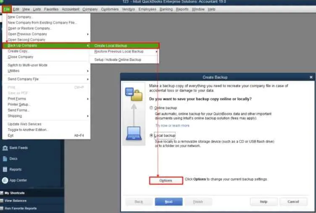Open the Docs sidebar icon
The width and height of the screenshot is (316, 213).
click(5, 159)
